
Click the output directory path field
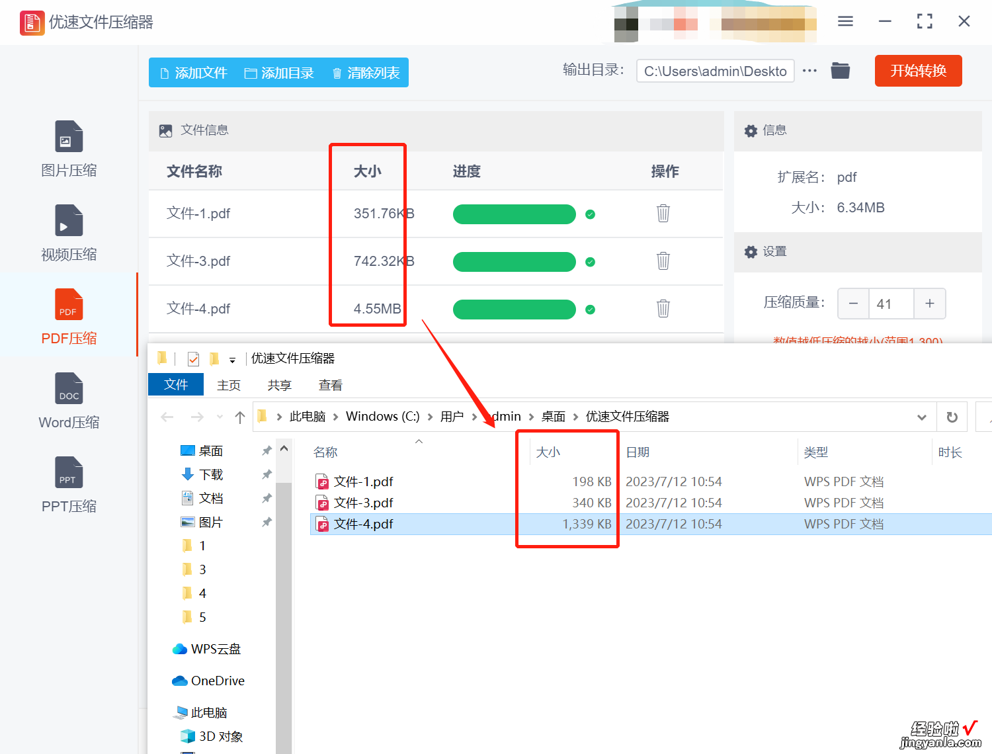pos(715,71)
